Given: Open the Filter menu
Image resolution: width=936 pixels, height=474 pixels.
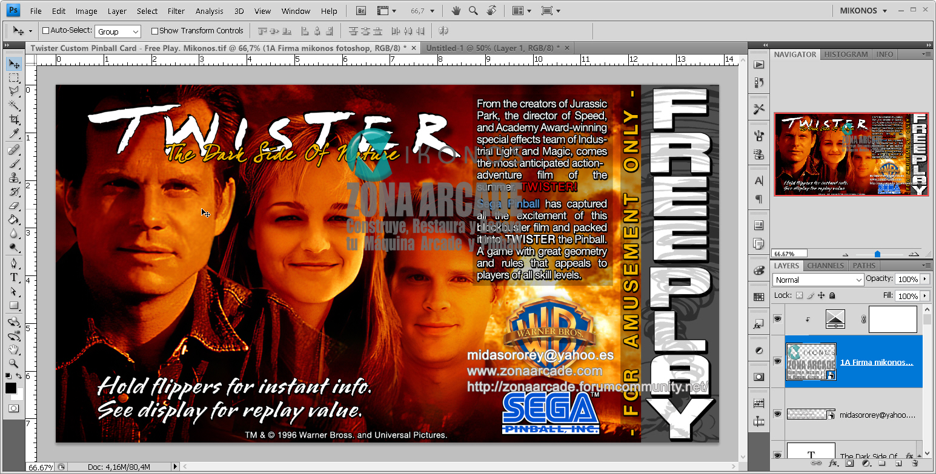Looking at the screenshot, I should [176, 11].
